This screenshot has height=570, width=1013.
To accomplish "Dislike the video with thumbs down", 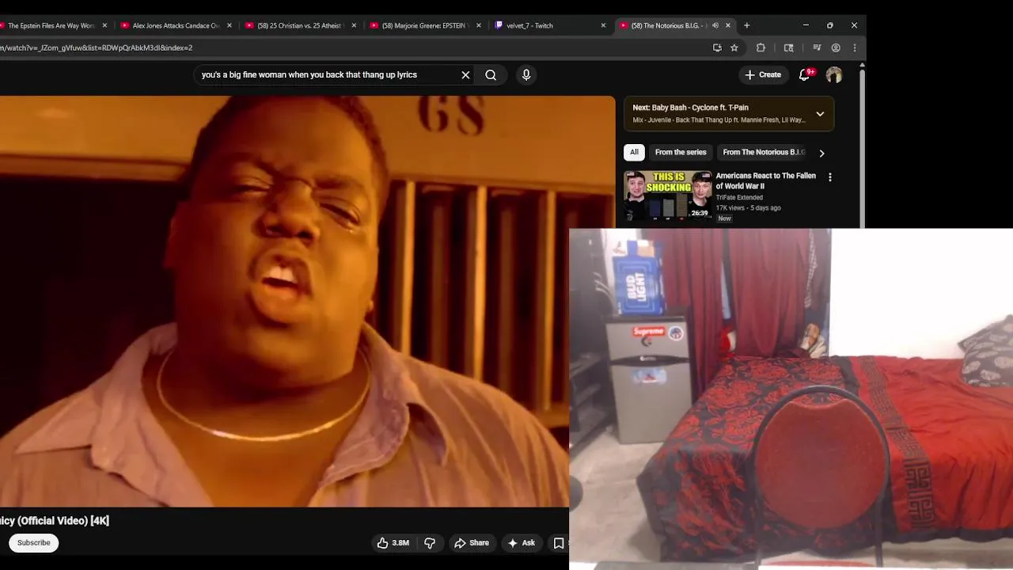I will (430, 542).
